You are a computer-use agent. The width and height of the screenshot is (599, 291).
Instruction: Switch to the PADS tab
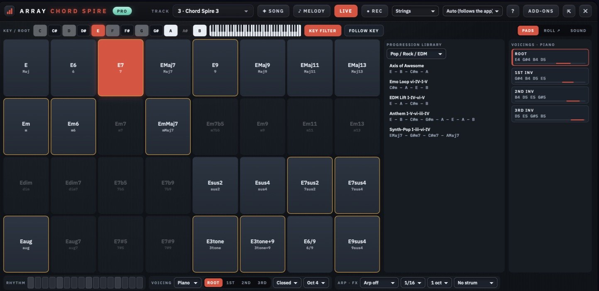pyautogui.click(x=528, y=31)
